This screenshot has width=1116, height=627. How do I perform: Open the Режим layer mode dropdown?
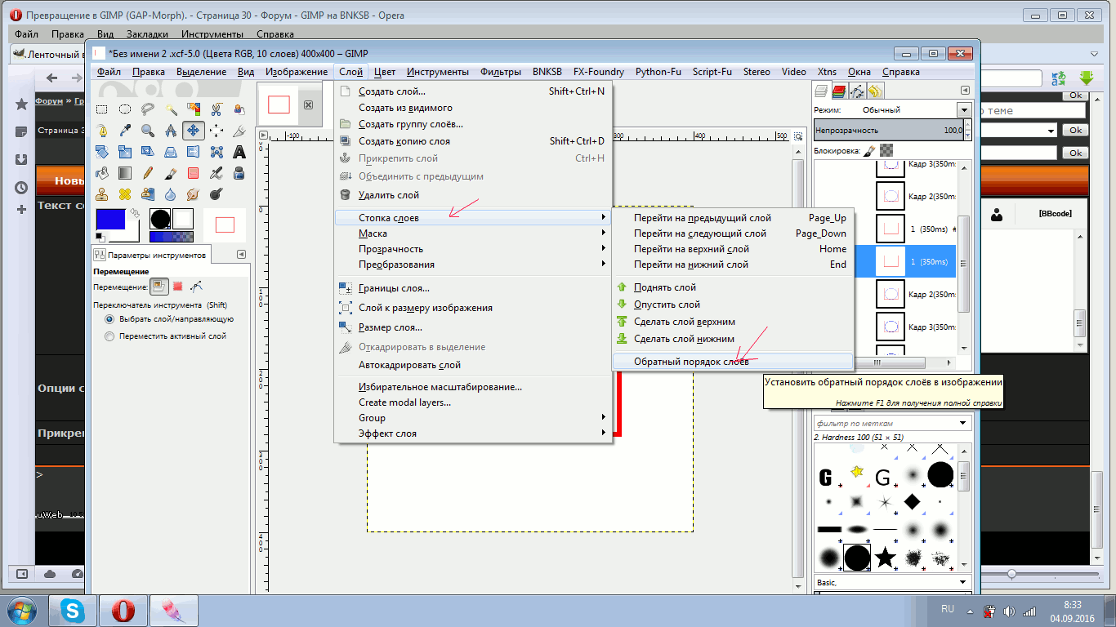coord(962,109)
